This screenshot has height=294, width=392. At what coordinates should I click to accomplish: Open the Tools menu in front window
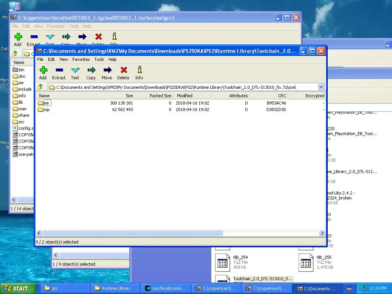(x=99, y=59)
